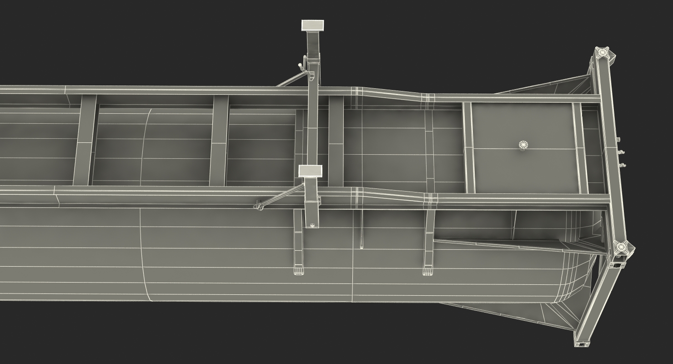Select the small bolts on right end frame

coord(621,152)
